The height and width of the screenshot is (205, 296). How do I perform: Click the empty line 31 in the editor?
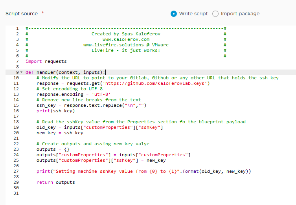pos(118,193)
